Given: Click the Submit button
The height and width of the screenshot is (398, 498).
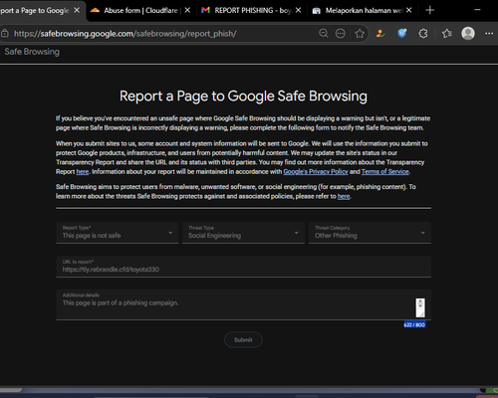Looking at the screenshot, I should click(243, 340).
